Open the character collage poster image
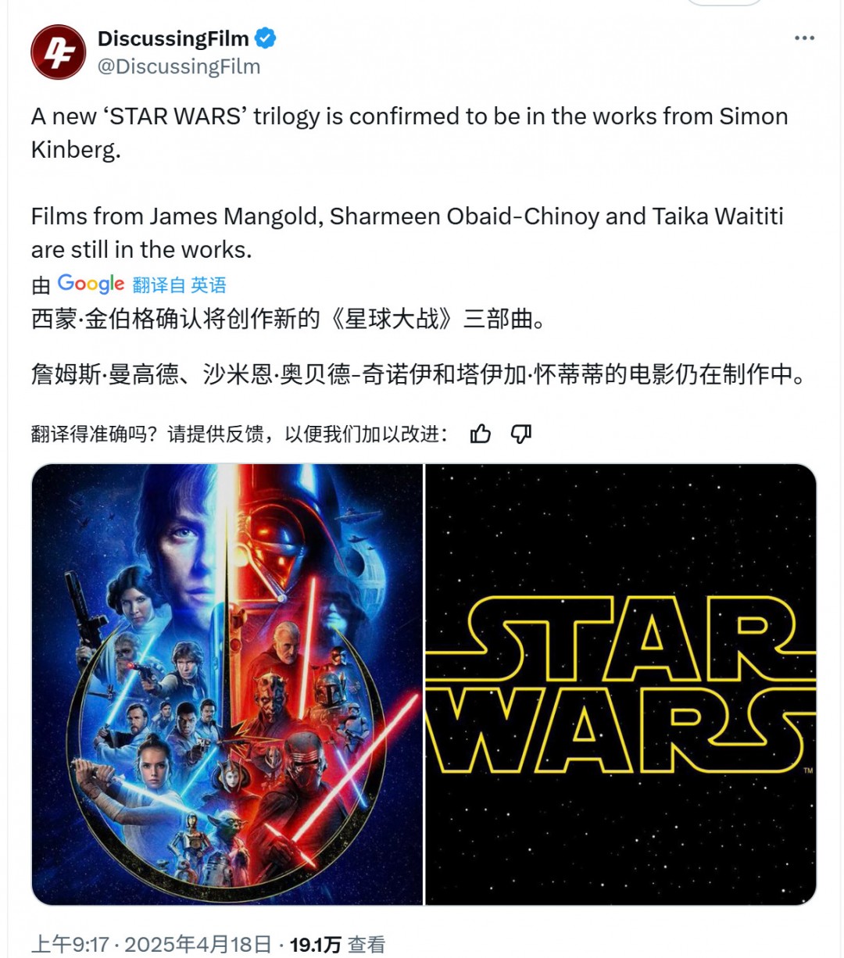The height and width of the screenshot is (958, 844). pyautogui.click(x=227, y=685)
